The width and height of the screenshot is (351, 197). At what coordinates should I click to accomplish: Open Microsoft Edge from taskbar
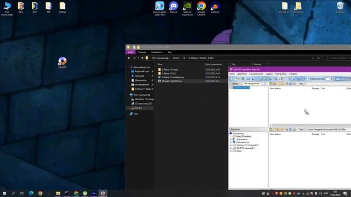[x=31, y=193]
